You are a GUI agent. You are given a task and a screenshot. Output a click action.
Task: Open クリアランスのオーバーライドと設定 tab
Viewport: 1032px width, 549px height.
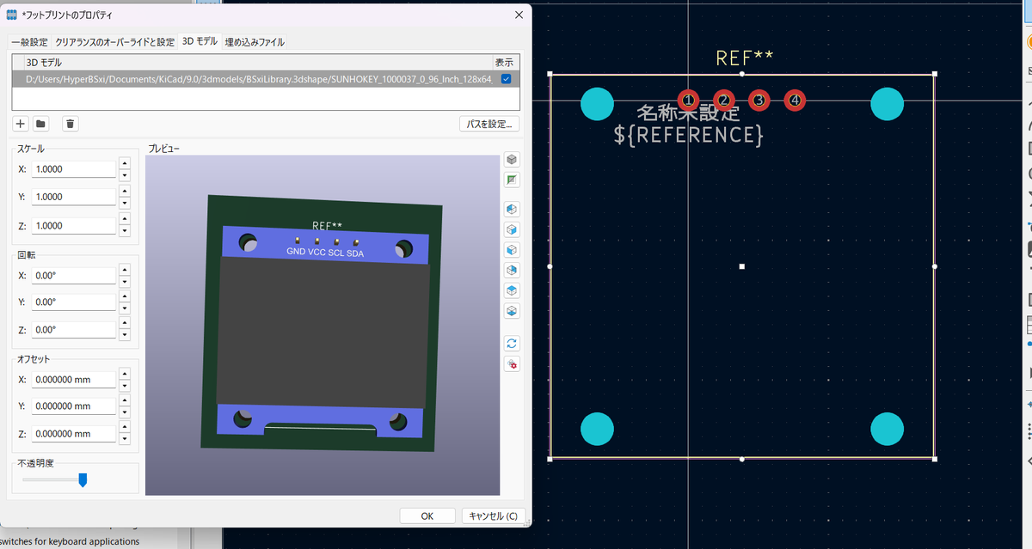pyautogui.click(x=114, y=41)
